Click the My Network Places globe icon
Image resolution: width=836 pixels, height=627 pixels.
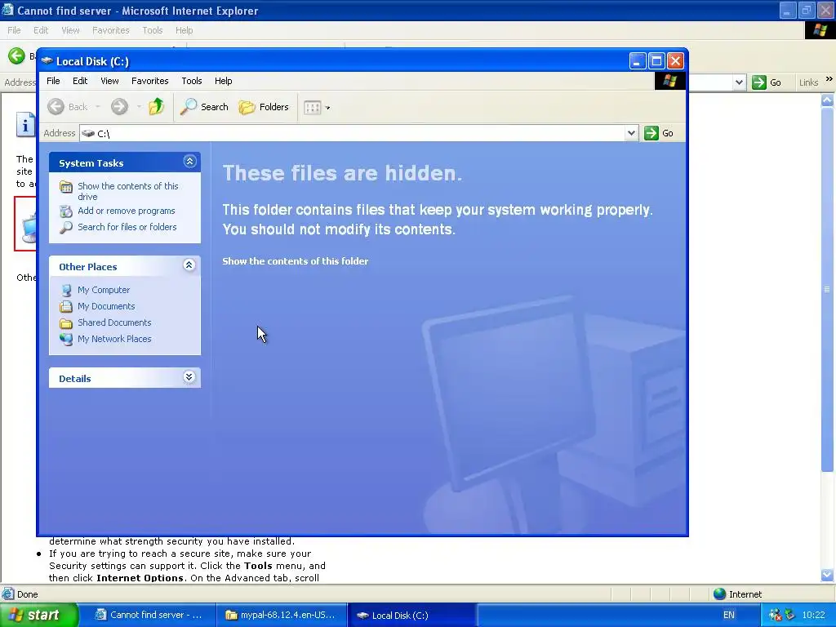pos(66,339)
